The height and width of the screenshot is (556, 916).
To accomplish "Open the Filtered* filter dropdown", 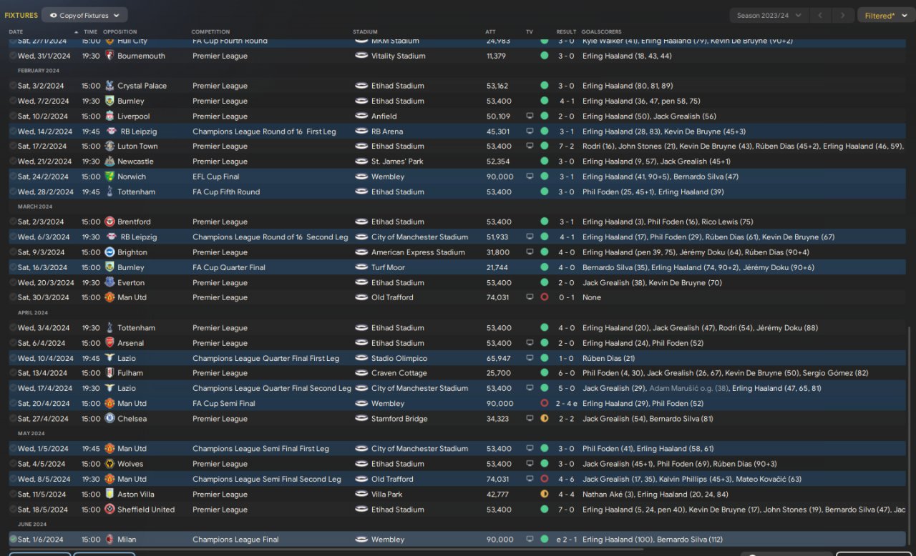I will point(885,15).
